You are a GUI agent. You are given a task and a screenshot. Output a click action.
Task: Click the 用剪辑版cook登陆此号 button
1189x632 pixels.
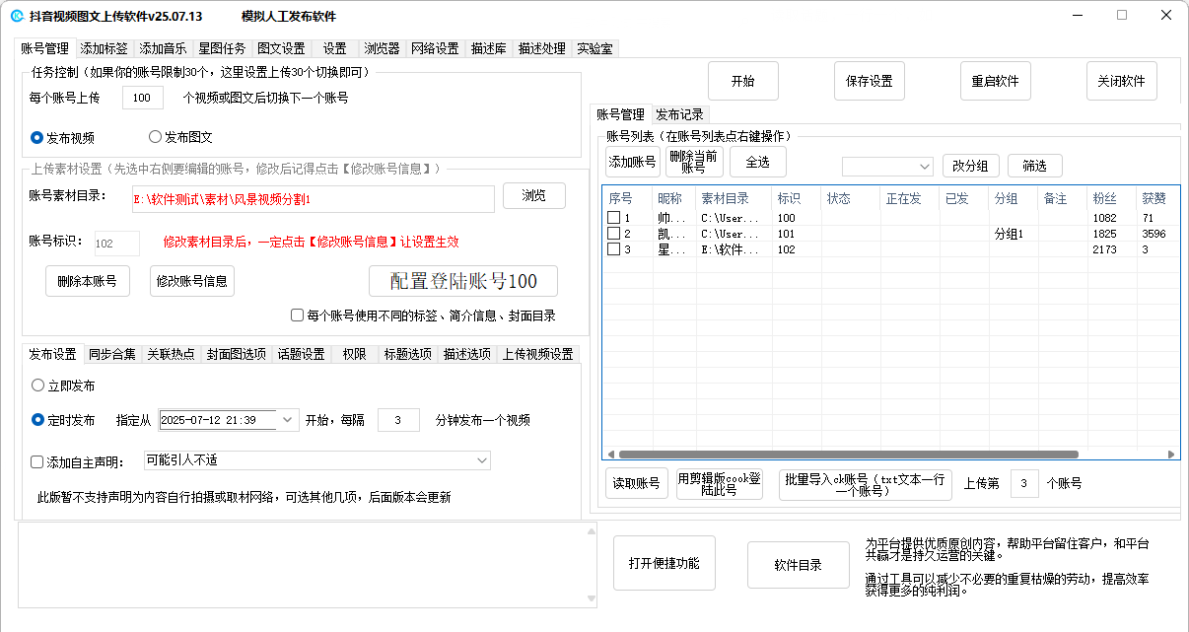pos(720,483)
